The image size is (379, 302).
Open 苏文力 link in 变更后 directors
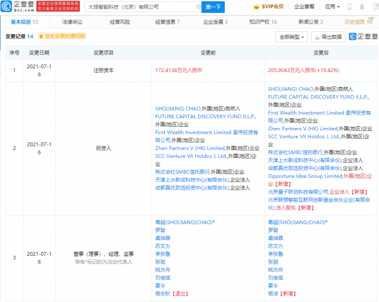276,246
